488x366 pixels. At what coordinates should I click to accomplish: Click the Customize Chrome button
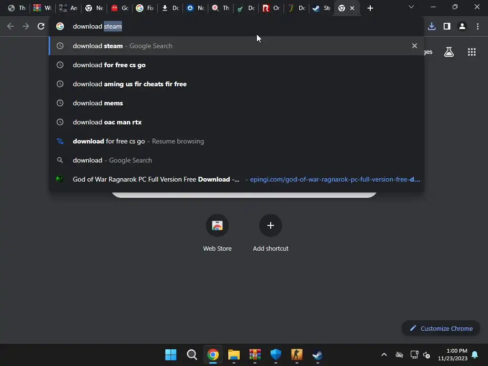[441, 328]
